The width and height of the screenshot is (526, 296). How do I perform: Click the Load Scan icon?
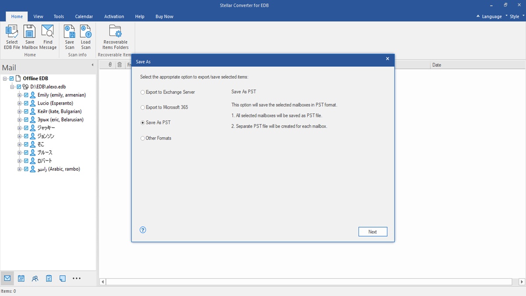coord(85,32)
